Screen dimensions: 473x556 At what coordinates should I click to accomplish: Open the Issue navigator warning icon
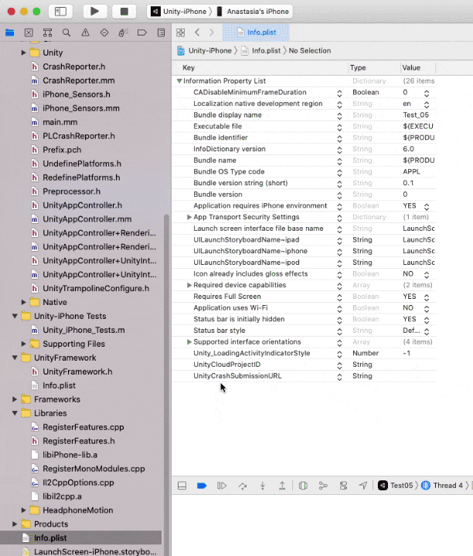tap(85, 32)
